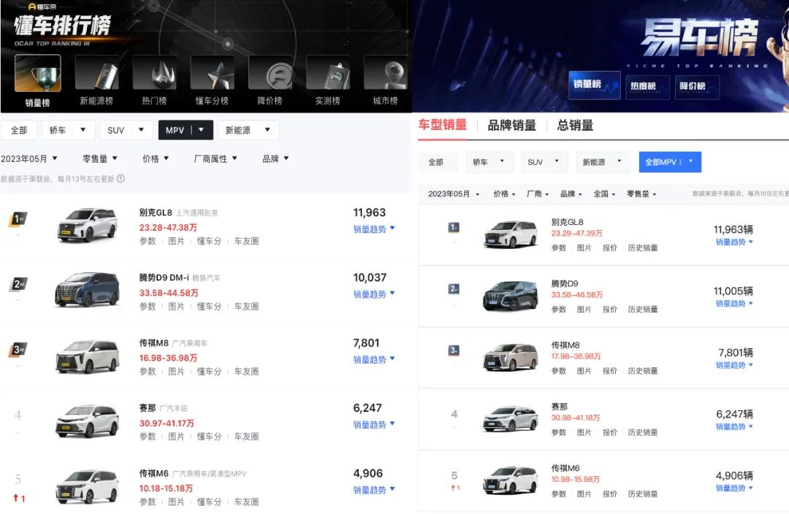Click the red rank-up arrow for 传祺M6 on 易车榜
This screenshot has width=789, height=514.
pyautogui.click(x=455, y=488)
